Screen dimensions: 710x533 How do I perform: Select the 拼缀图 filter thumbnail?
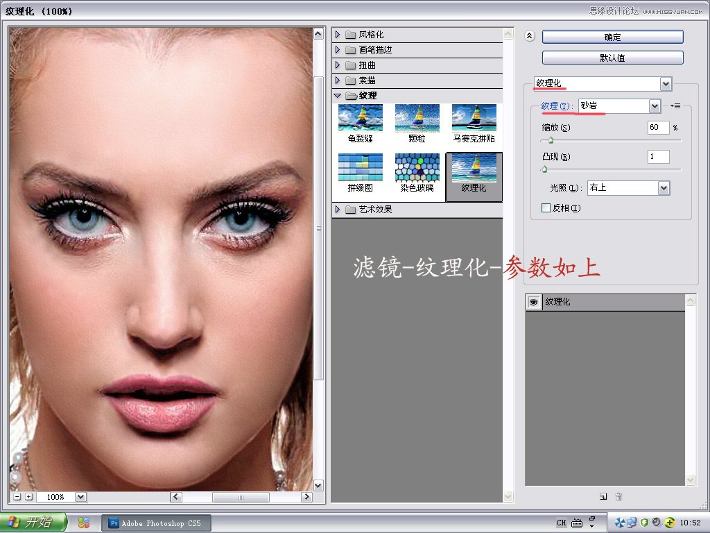361,173
